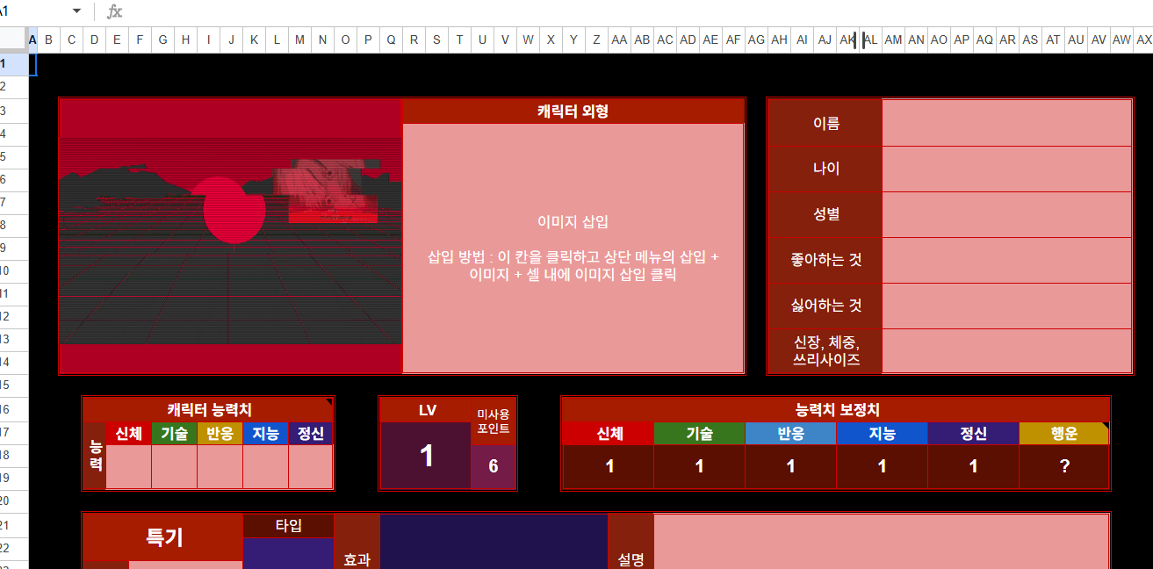Screen dimensions: 1153x569
Task: Select column Z header
Action: [x=596, y=40]
